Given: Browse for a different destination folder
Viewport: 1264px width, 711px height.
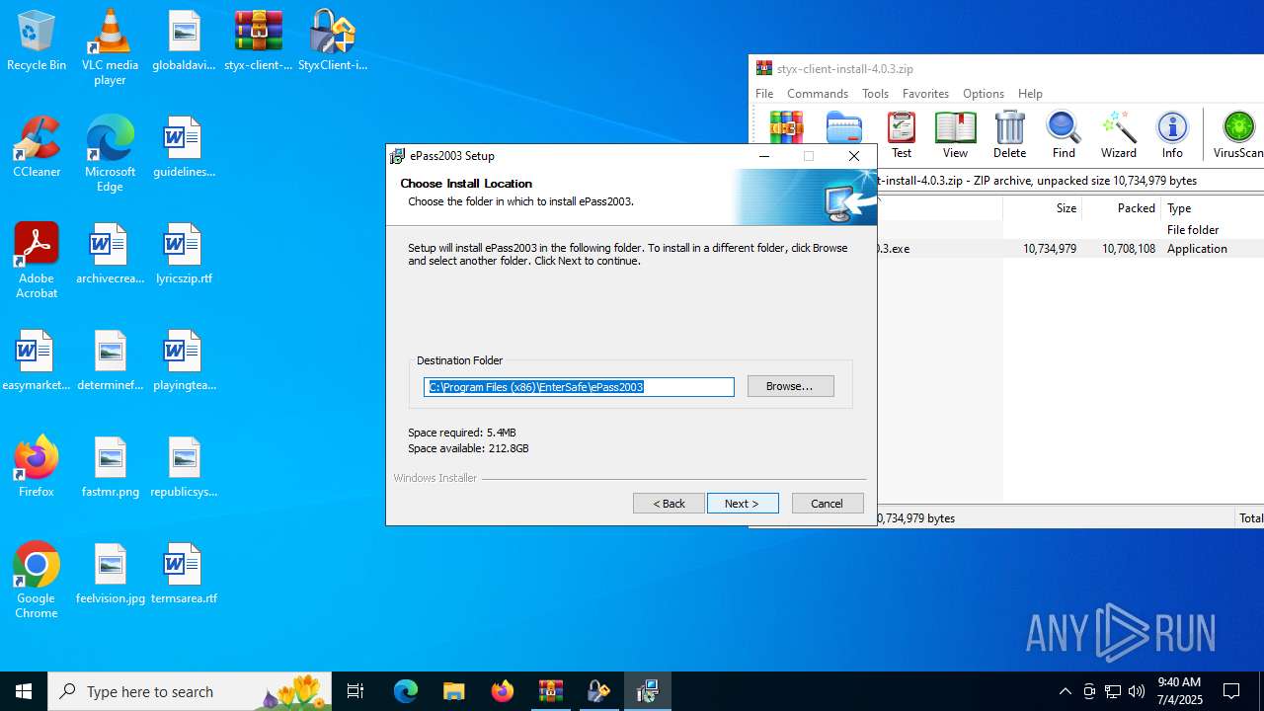Looking at the screenshot, I should [790, 386].
